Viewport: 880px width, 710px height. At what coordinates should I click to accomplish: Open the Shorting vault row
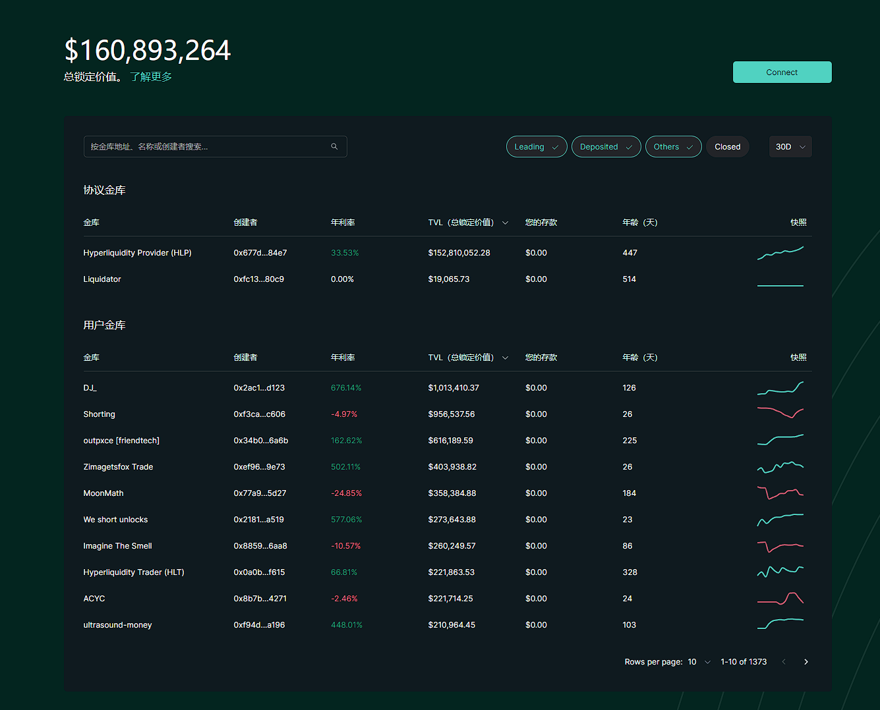[x=99, y=414]
